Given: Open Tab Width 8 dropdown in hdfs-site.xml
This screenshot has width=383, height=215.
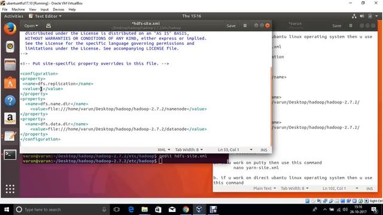Looking at the screenshot, I should tap(189, 150).
